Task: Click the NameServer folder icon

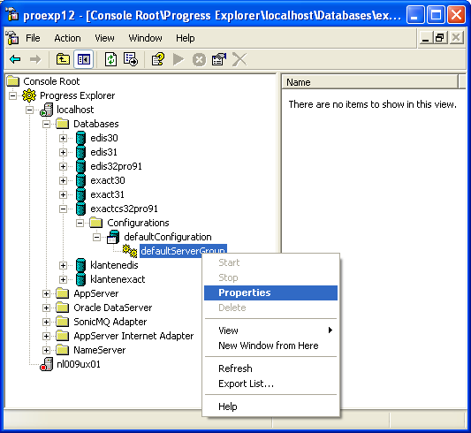Action: pyautogui.click(x=63, y=350)
